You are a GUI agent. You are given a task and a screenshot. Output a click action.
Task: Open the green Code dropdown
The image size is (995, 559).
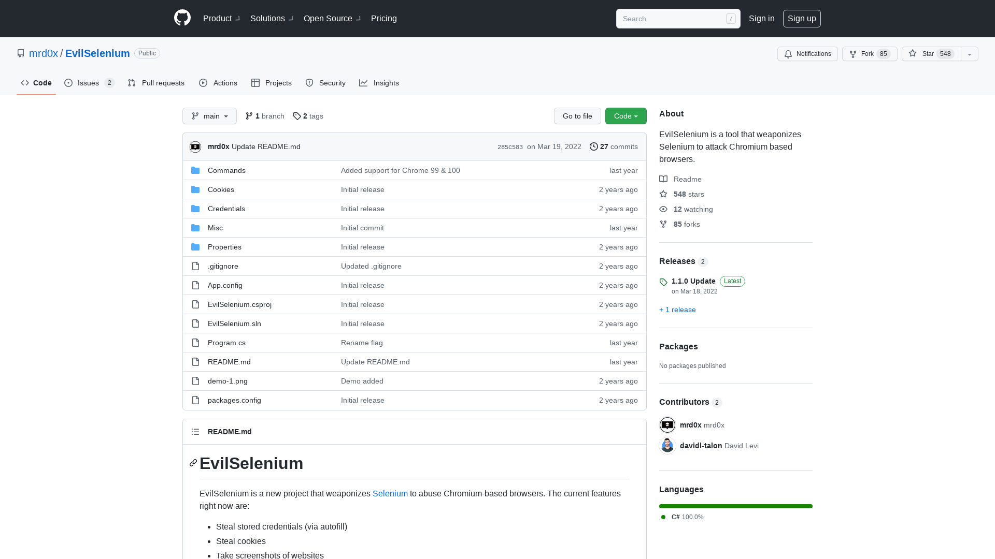[x=626, y=116]
